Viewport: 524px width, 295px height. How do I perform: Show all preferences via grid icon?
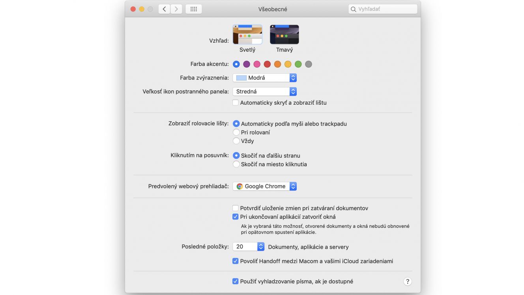coord(193,9)
